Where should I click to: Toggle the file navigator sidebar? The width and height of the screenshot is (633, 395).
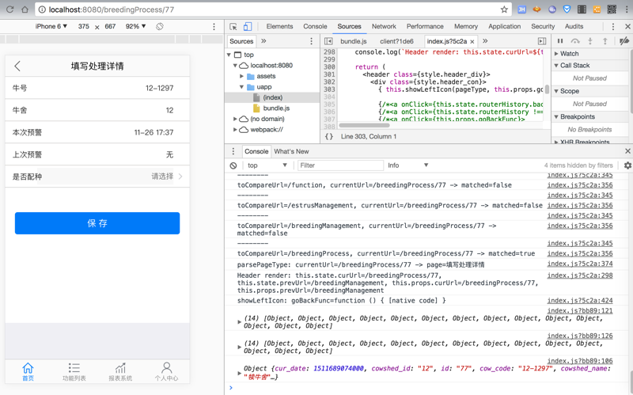[328, 41]
